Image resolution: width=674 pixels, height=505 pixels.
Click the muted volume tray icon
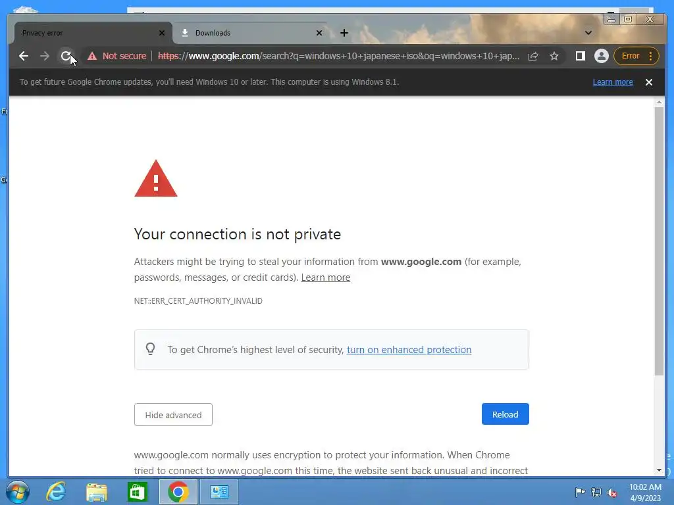coord(612,493)
